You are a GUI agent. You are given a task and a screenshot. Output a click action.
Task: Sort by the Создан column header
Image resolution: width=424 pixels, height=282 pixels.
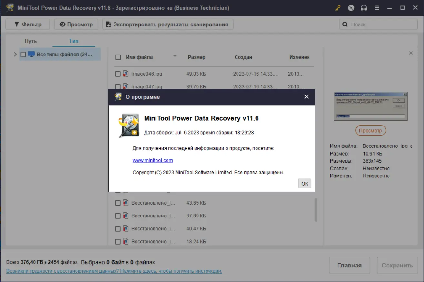[x=243, y=57]
